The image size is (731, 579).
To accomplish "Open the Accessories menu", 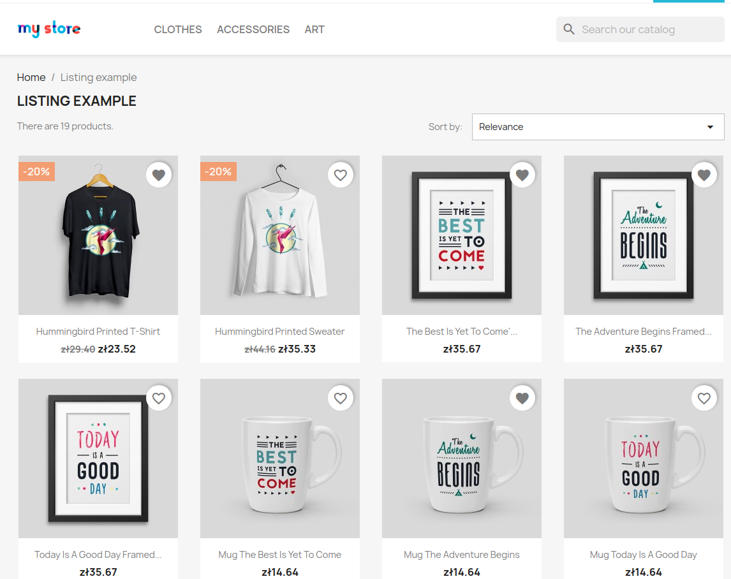I will pos(253,29).
